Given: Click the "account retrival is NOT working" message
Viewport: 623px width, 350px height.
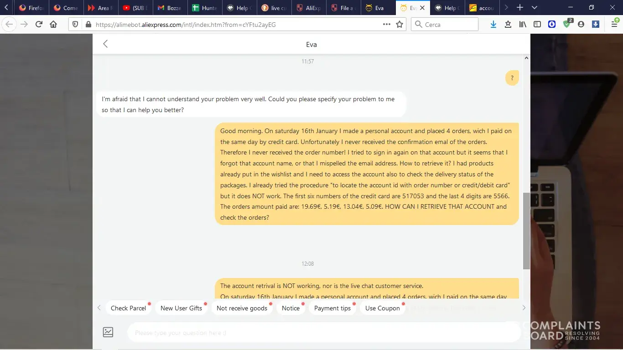Looking at the screenshot, I should (x=367, y=288).
